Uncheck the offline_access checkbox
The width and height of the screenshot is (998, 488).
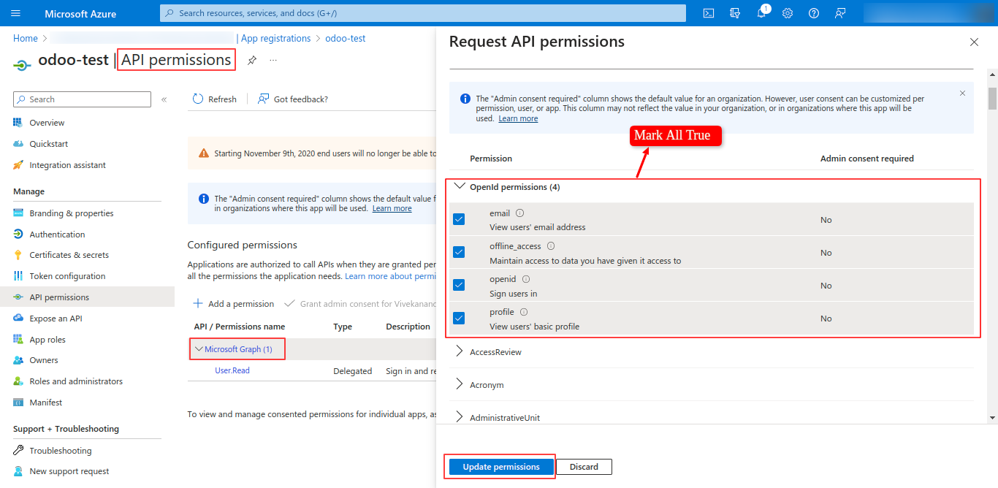point(459,252)
